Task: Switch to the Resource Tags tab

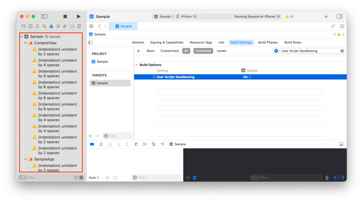Action: 201,42
